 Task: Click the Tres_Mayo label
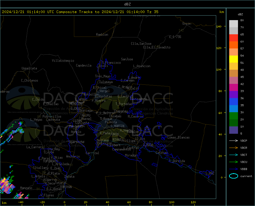coord(103,76)
